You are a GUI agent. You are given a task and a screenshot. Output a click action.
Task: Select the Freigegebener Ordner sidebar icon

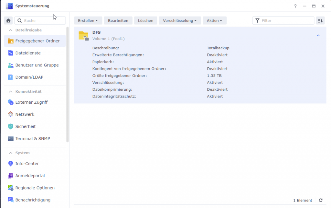11,41
